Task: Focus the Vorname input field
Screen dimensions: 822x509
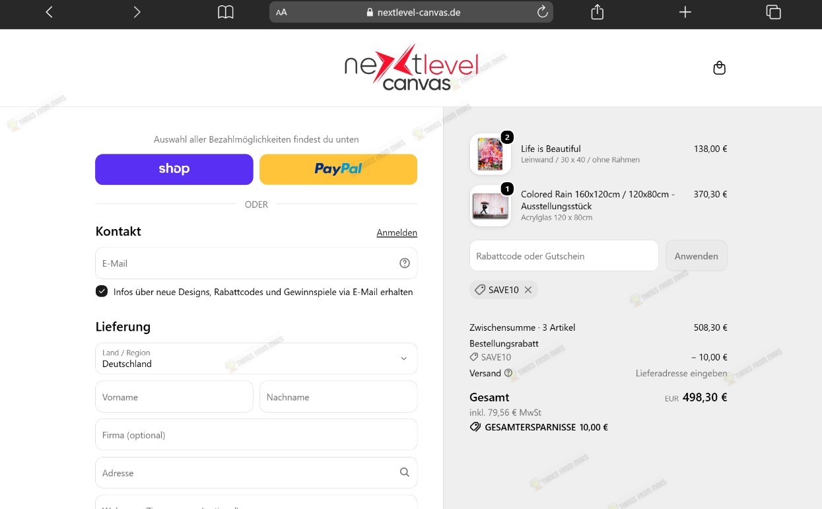Action: 174,397
